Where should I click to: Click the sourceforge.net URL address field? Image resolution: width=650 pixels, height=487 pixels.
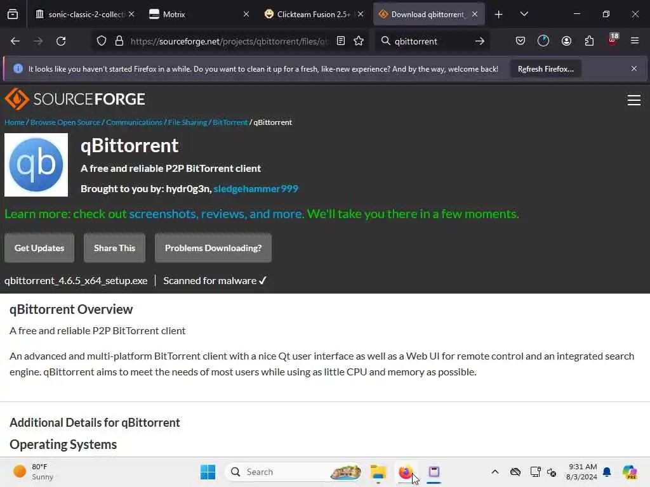[229, 41]
